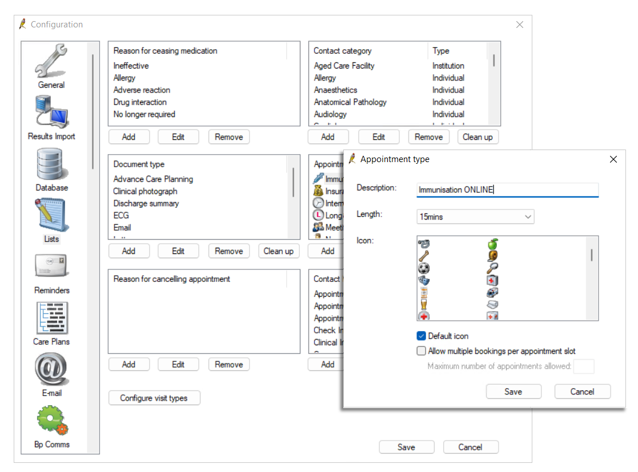
Task: Open the Care Plans section
Action: pyautogui.click(x=51, y=324)
